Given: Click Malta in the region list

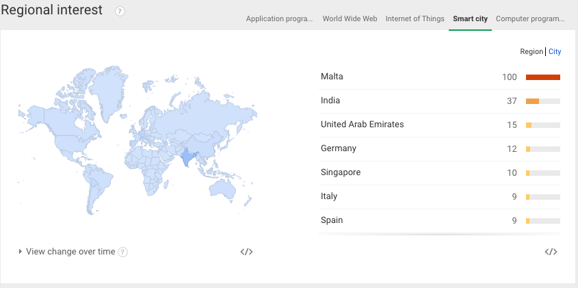Looking at the screenshot, I should (x=332, y=77).
